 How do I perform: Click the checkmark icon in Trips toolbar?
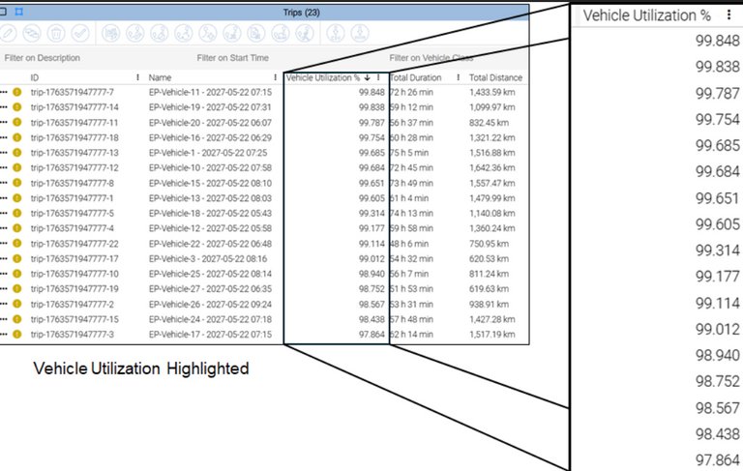point(80,33)
